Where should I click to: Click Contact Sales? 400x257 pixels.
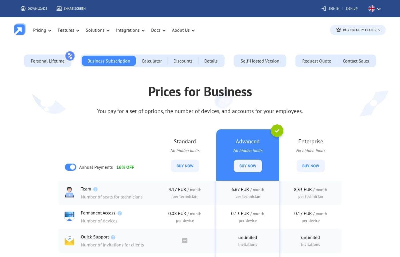[x=356, y=61]
